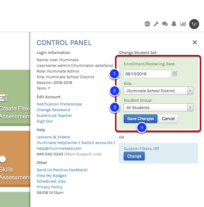Click the Role: Illuminate Admin text

[x=58, y=71]
